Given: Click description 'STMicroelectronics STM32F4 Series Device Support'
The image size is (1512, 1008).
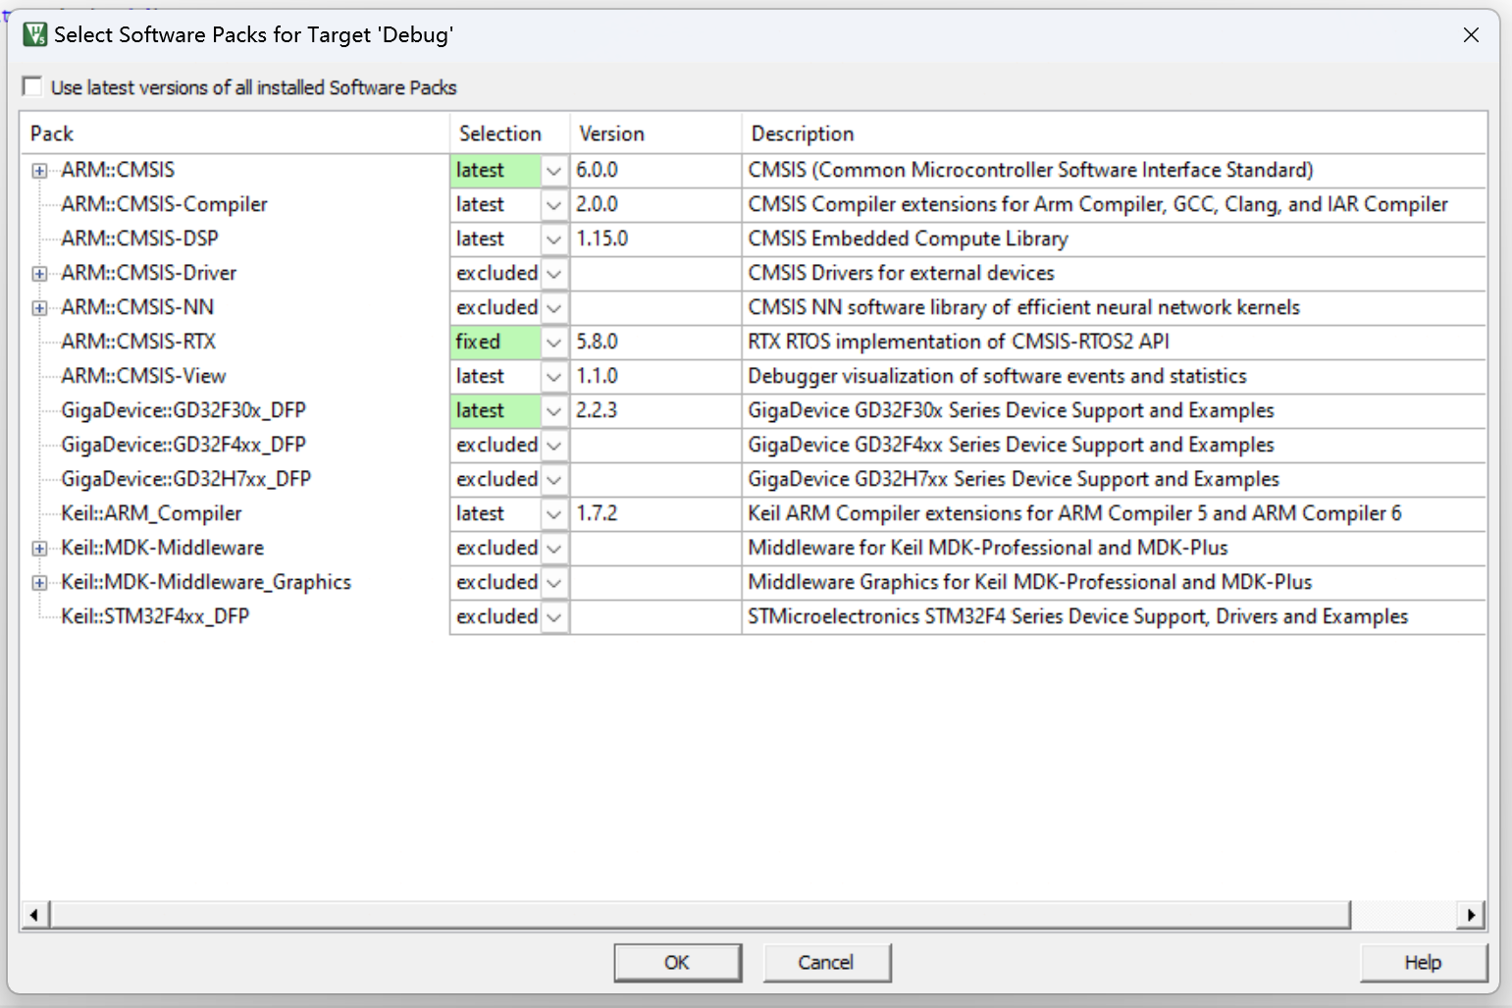Looking at the screenshot, I should [x=1077, y=617].
